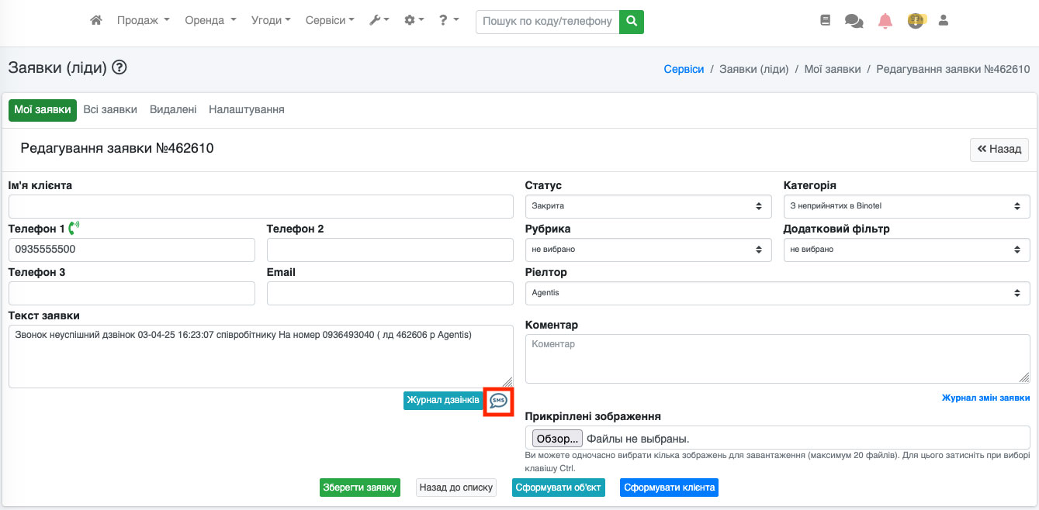
Task: Send SMS via the SMS bubble icon
Action: pos(498,401)
